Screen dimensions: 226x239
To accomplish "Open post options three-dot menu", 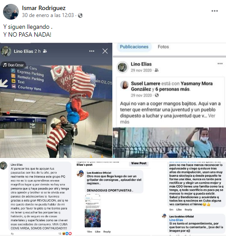I will (x=215, y=11).
